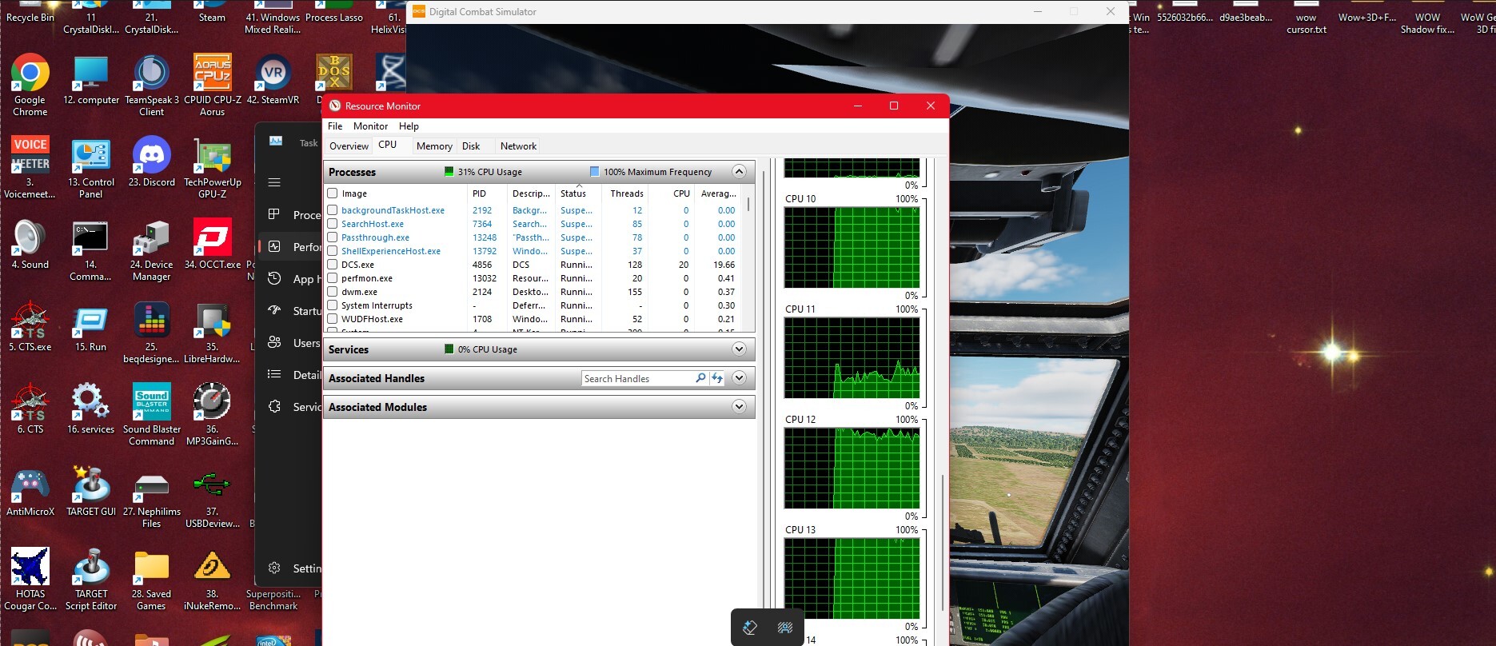Image resolution: width=1496 pixels, height=646 pixels.
Task: Open TeamSpeak 3 Client desktop shortcut
Action: pyautogui.click(x=151, y=85)
